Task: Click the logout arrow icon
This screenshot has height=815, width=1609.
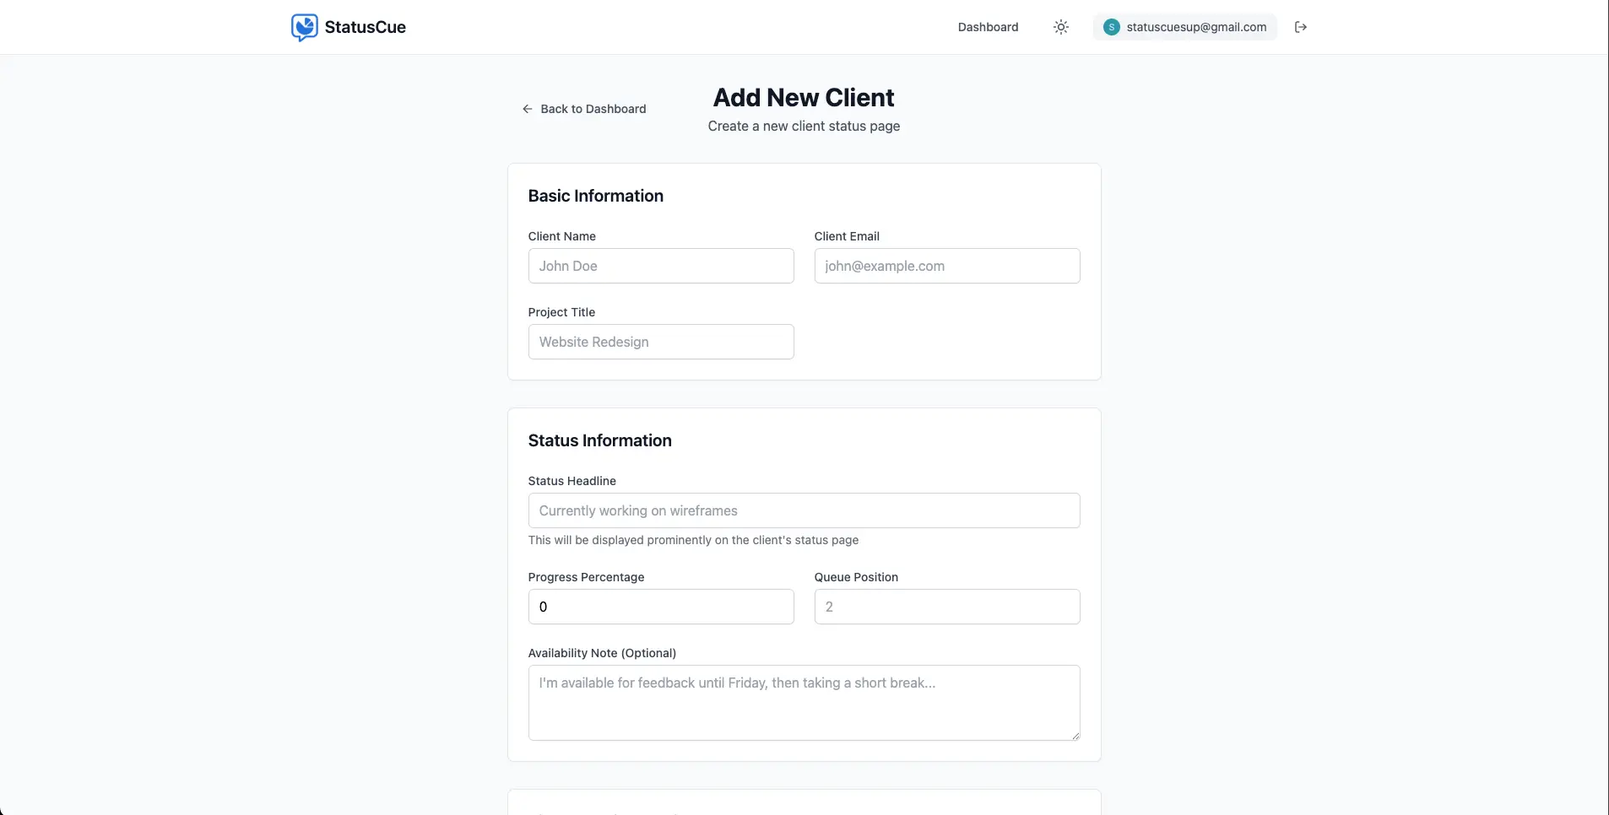Action: pos(1301,27)
